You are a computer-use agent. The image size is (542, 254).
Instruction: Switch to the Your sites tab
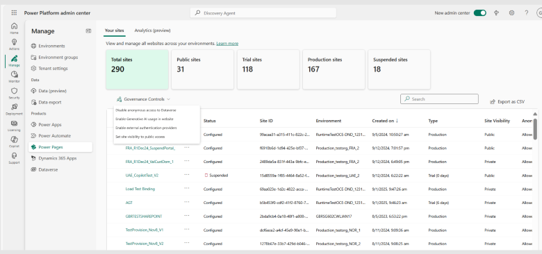pos(114,31)
